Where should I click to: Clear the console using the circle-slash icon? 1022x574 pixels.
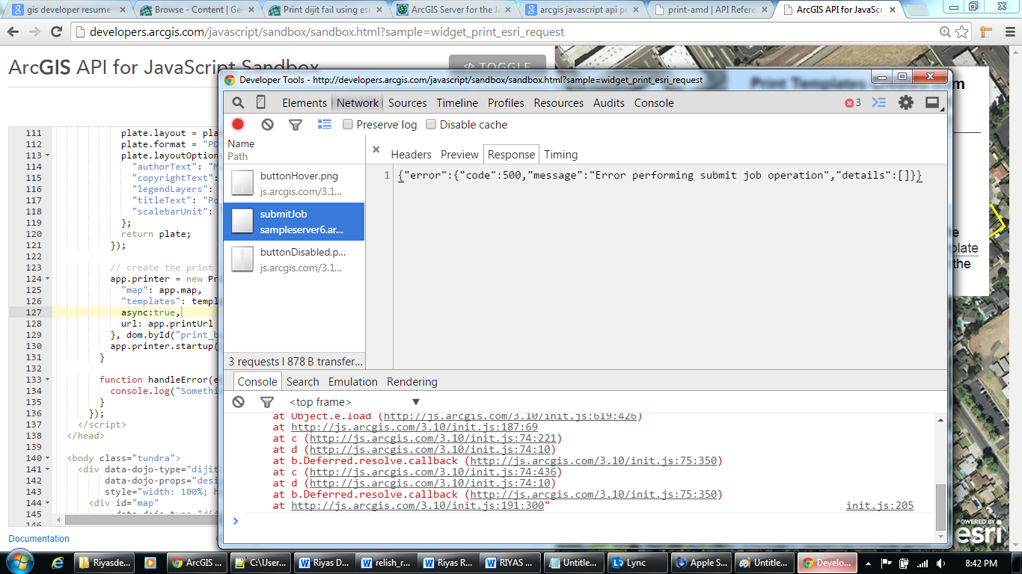point(239,402)
